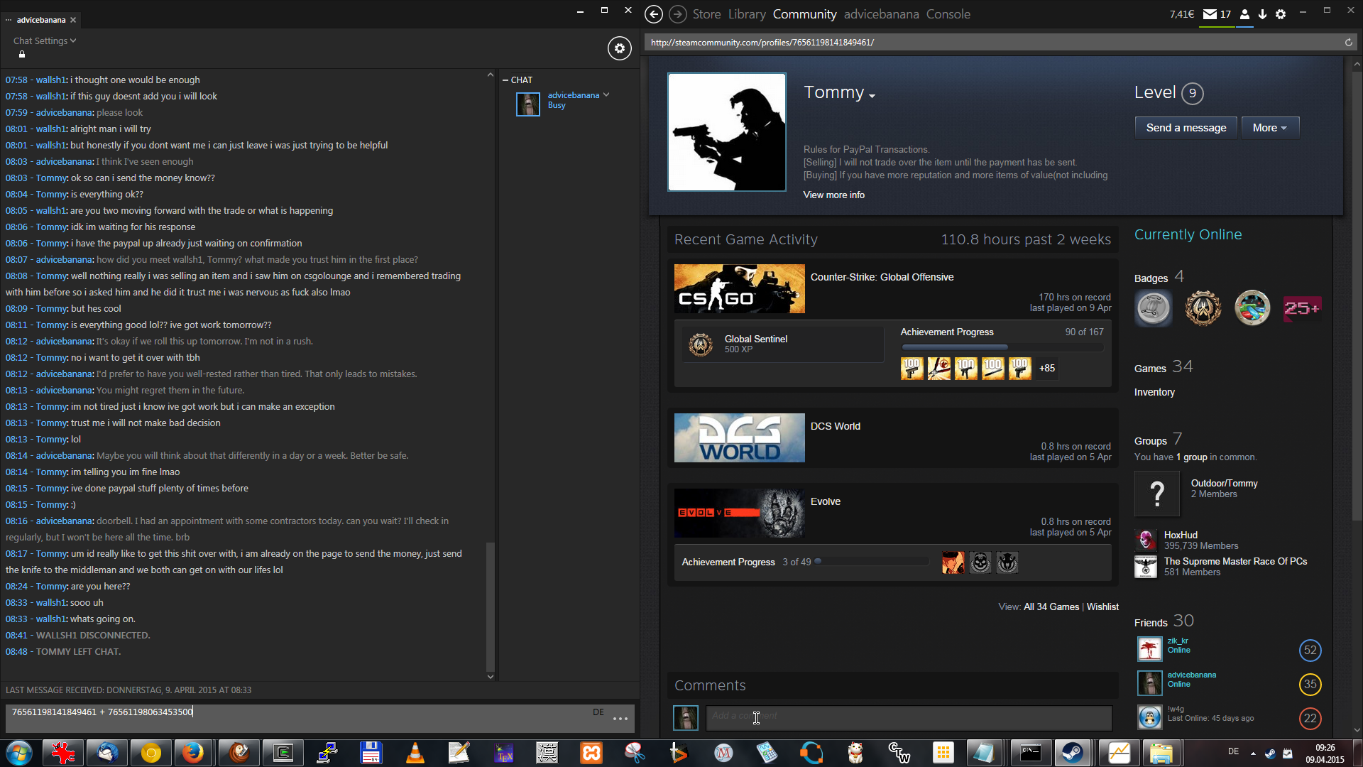Open the More dropdown on profile

tap(1269, 128)
